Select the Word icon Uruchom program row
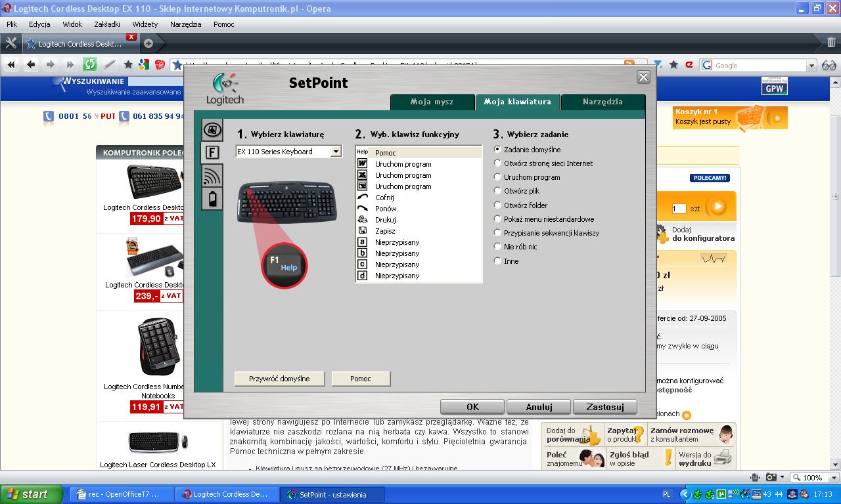841x504 pixels. click(419, 164)
